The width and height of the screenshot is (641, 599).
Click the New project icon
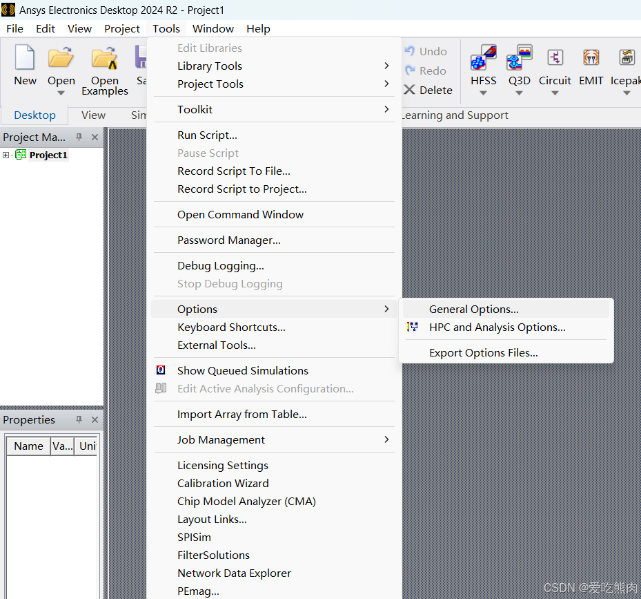25,57
